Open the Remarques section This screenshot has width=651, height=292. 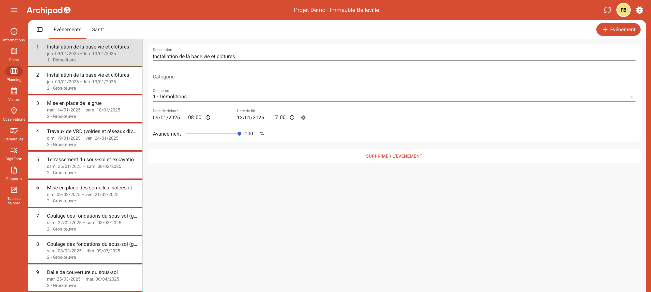tap(14, 134)
